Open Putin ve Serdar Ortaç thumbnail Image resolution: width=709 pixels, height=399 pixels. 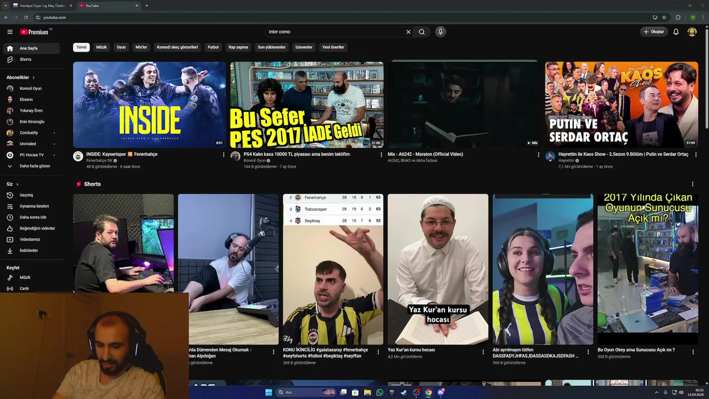coord(621,105)
